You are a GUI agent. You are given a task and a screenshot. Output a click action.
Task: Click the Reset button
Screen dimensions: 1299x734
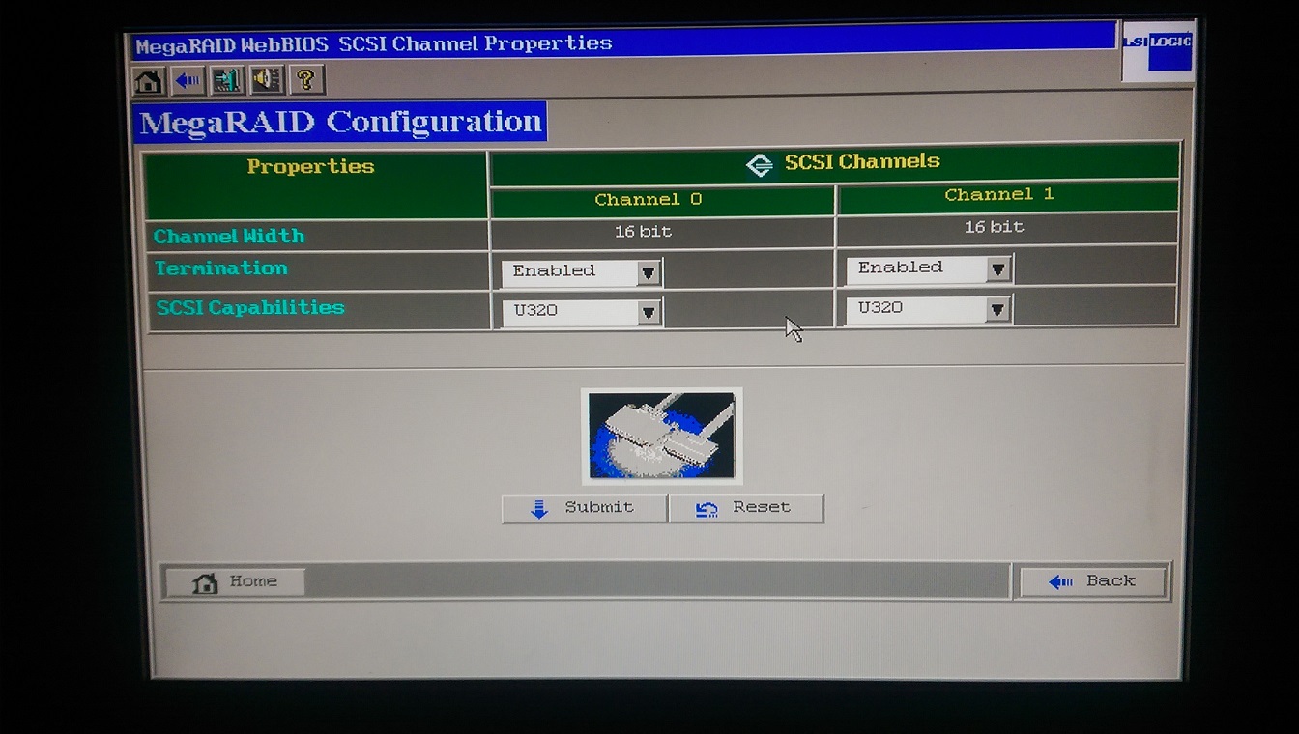[746, 508]
